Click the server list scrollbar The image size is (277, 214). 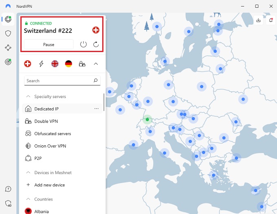[x=104, y=103]
